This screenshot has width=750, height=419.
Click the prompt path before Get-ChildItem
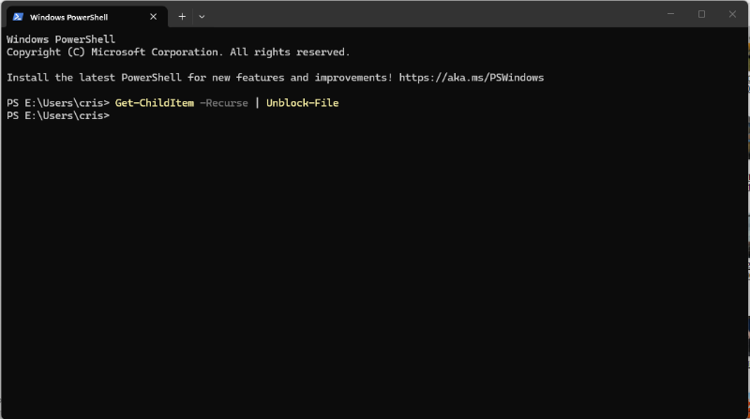[58, 103]
